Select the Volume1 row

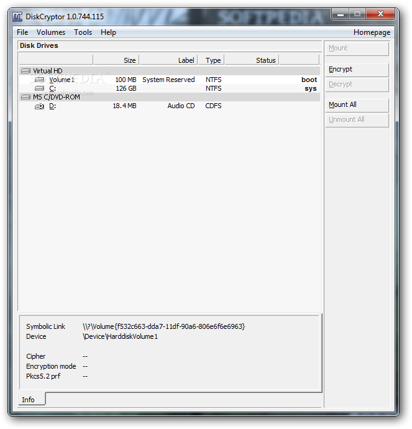pyautogui.click(x=170, y=80)
